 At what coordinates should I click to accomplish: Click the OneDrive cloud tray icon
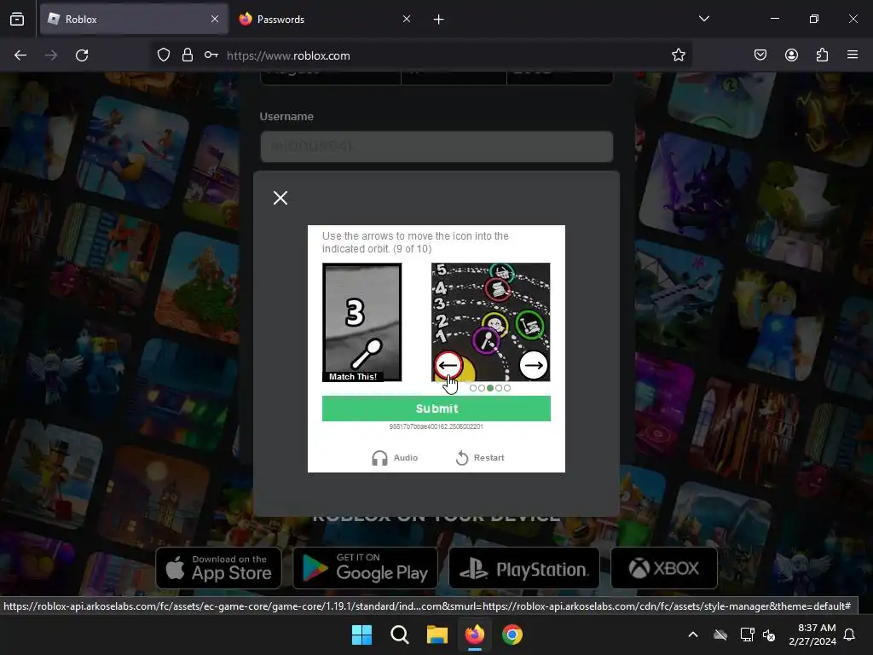point(720,635)
